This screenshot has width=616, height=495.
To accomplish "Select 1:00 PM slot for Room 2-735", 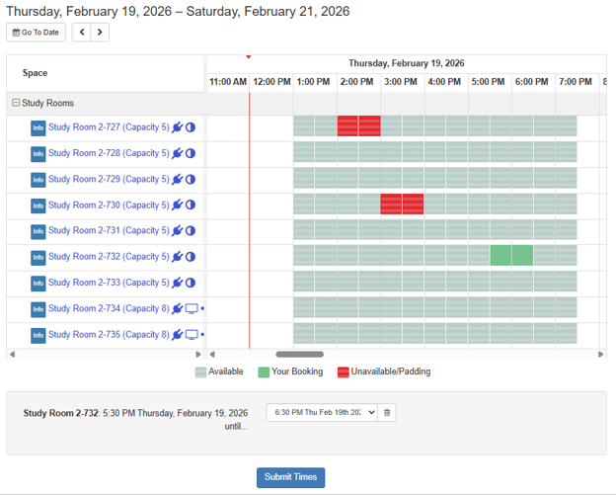I will [x=304, y=333].
